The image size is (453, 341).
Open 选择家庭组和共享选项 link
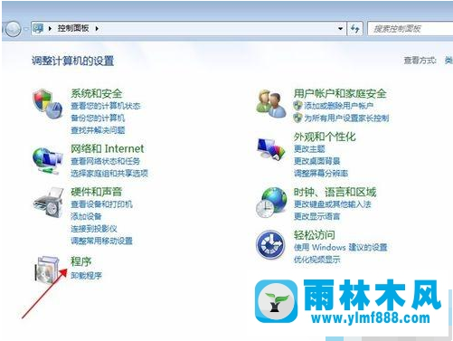[x=109, y=174]
